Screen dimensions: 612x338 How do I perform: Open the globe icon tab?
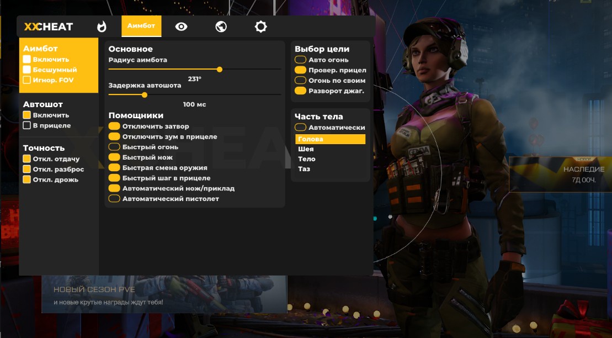click(x=221, y=27)
